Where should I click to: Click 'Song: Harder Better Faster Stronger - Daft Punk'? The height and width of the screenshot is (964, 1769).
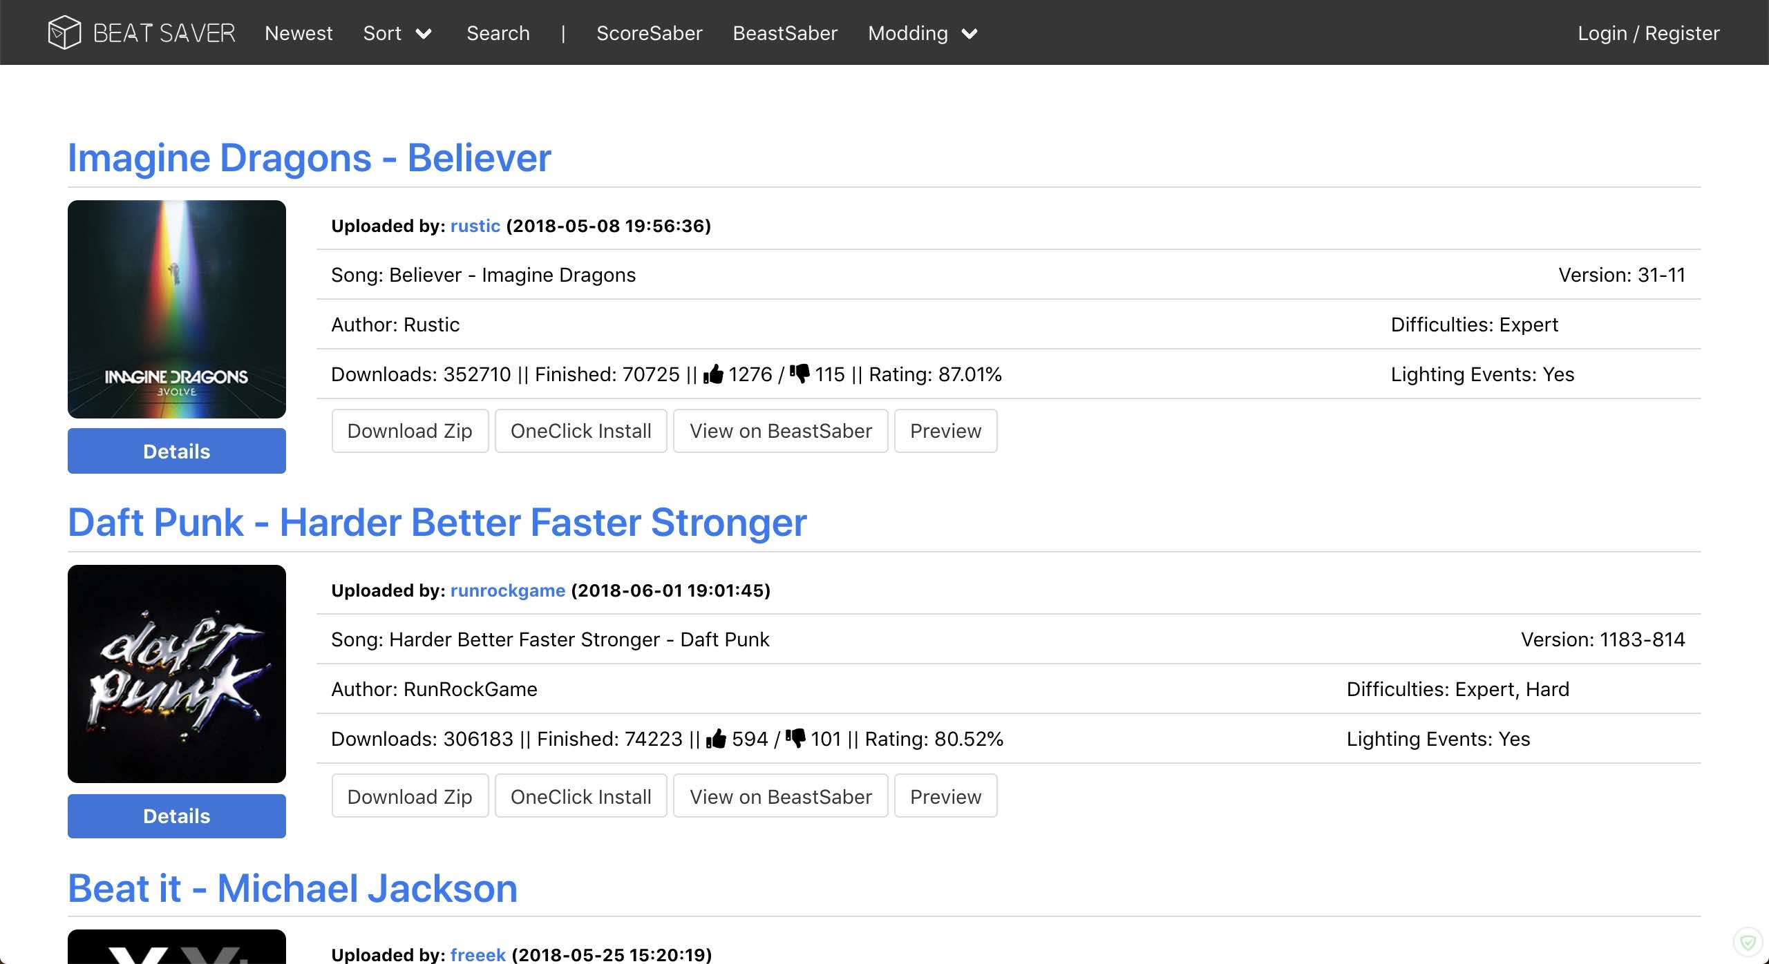550,639
